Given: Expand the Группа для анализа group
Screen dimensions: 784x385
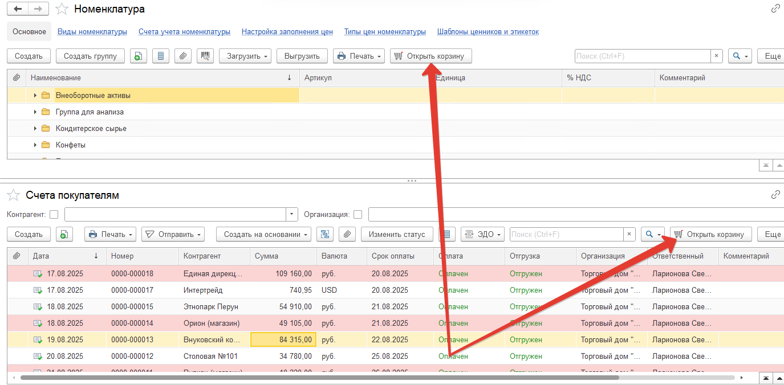Looking at the screenshot, I should coord(35,112).
